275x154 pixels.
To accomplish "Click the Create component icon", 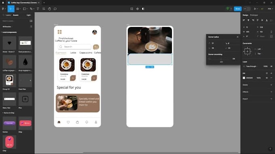I will pyautogui.click(x=137, y=9).
